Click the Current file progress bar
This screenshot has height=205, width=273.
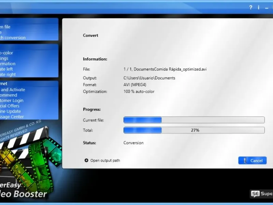[x=194, y=120]
